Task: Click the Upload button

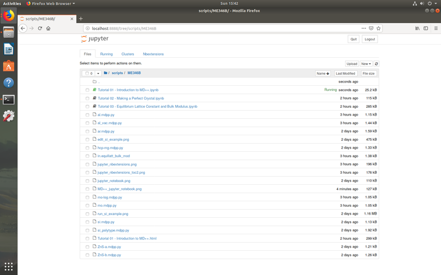Action: tap(352, 64)
